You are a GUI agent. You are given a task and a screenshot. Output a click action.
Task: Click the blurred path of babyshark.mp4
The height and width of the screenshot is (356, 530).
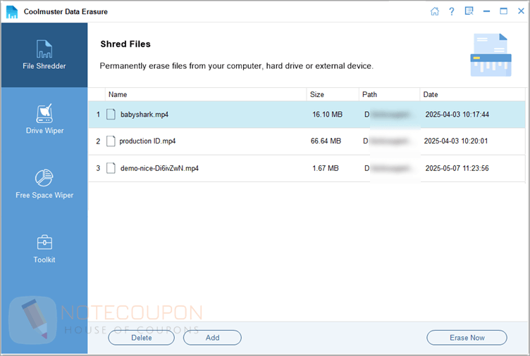(x=388, y=115)
